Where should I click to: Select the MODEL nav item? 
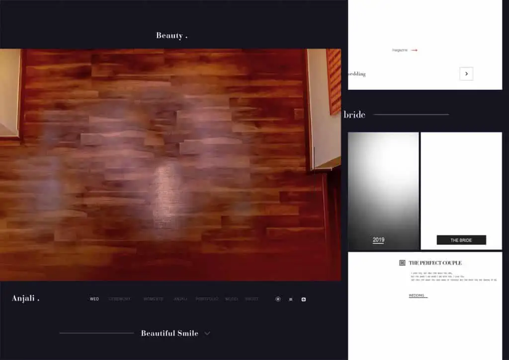tap(232, 299)
